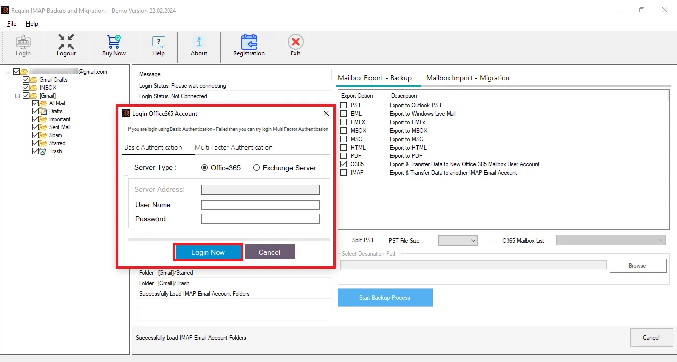This screenshot has height=362, width=677.
Task: Click the User Name input field
Action: click(260, 205)
